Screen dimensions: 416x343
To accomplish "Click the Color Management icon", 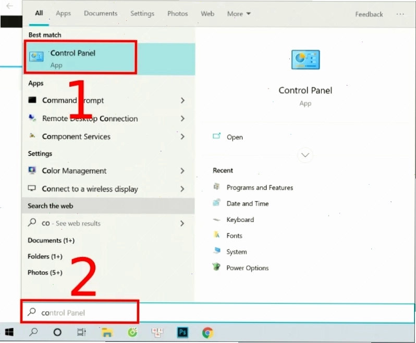I will pos(32,170).
